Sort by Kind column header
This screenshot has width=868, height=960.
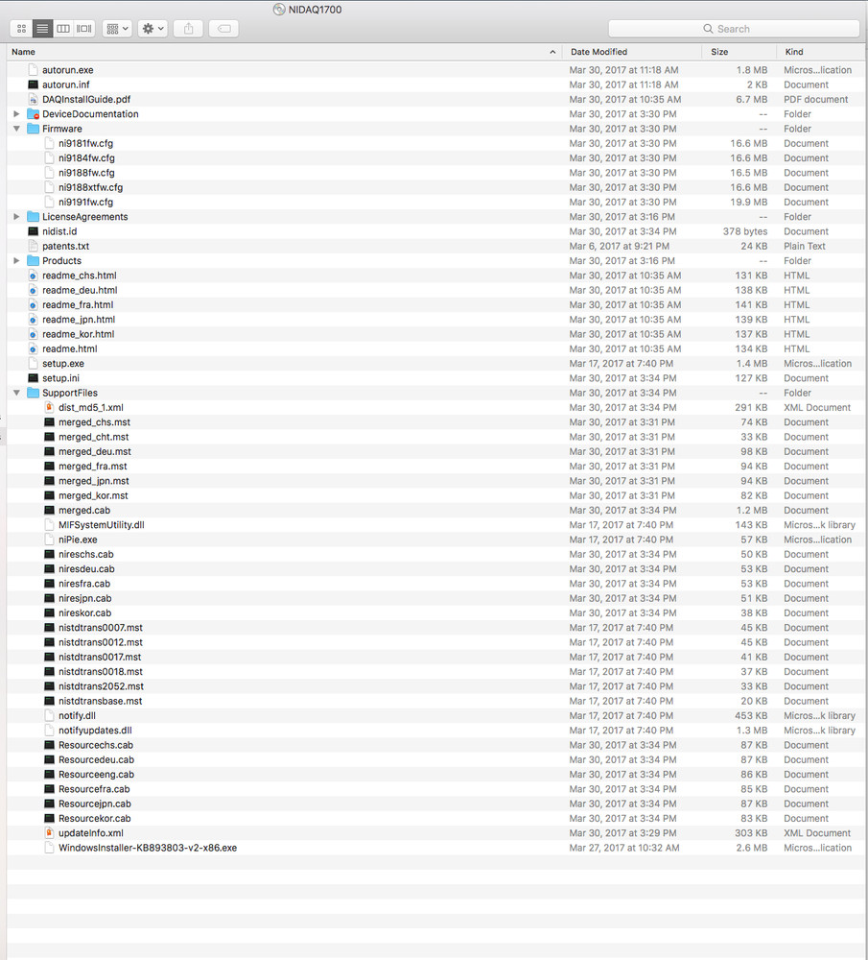pos(794,52)
